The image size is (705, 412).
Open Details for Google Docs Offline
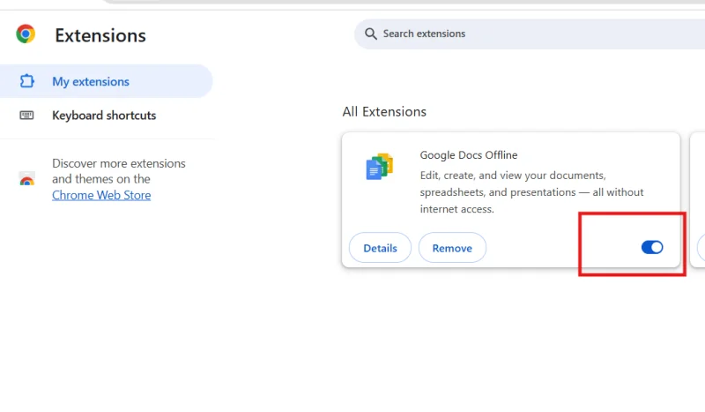tap(380, 248)
